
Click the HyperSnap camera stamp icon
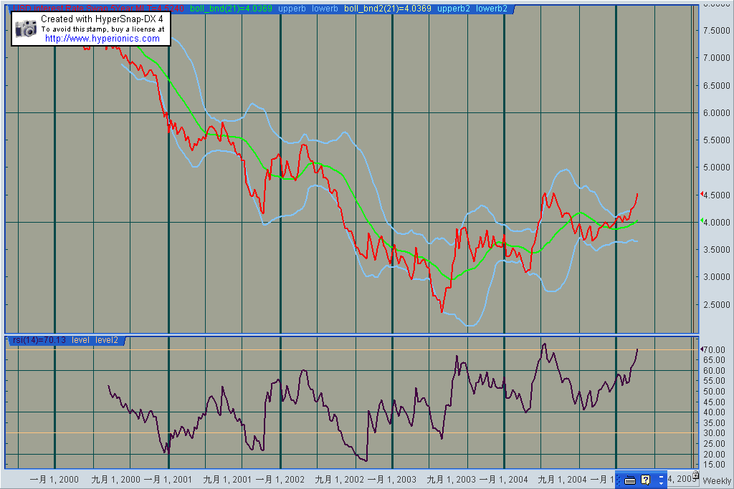tap(26, 29)
